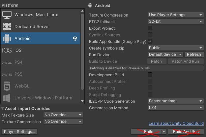Viewport: 206px width, 137px height.
Task: Toggle the Deep Profiling checkbox
Action: [150, 88]
